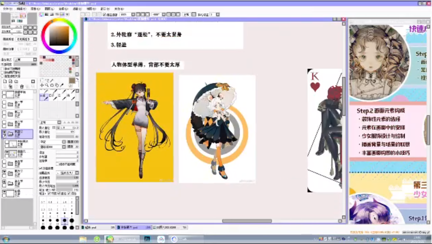The image size is (432, 244).
Task: Zoom in with navigator plus button
Action: [30, 27]
